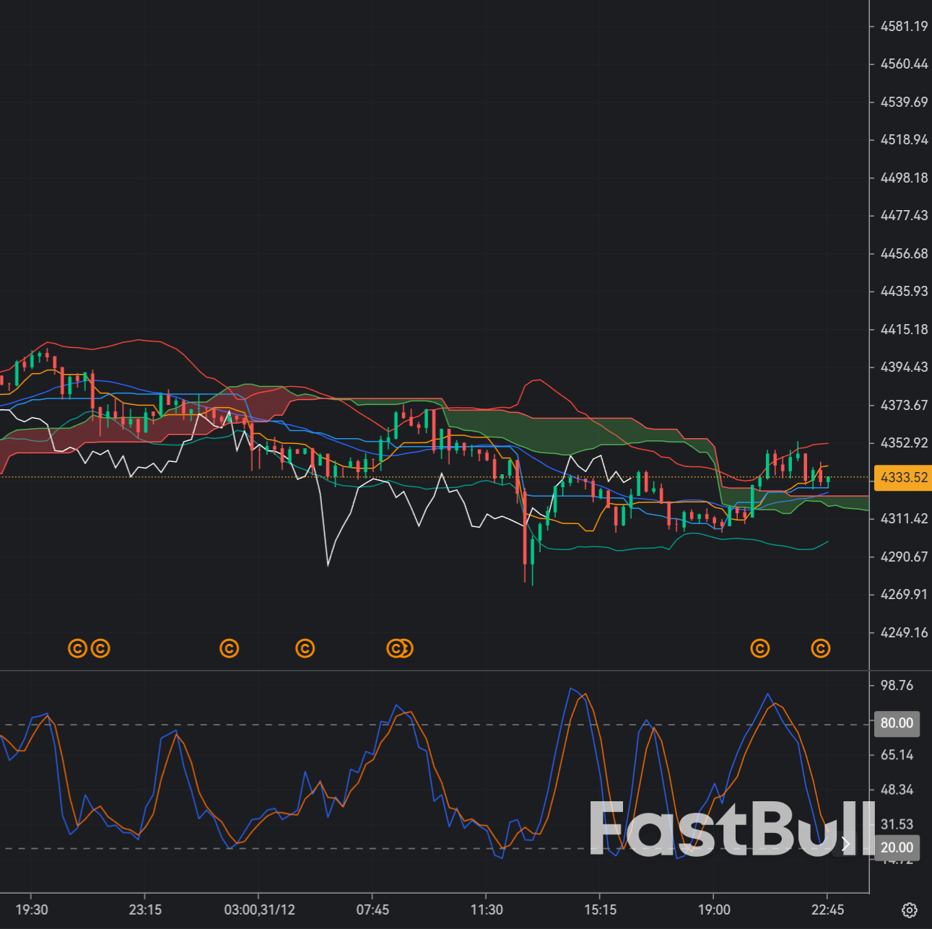Open the chart settings gear icon
The height and width of the screenshot is (929, 932).
point(911,911)
